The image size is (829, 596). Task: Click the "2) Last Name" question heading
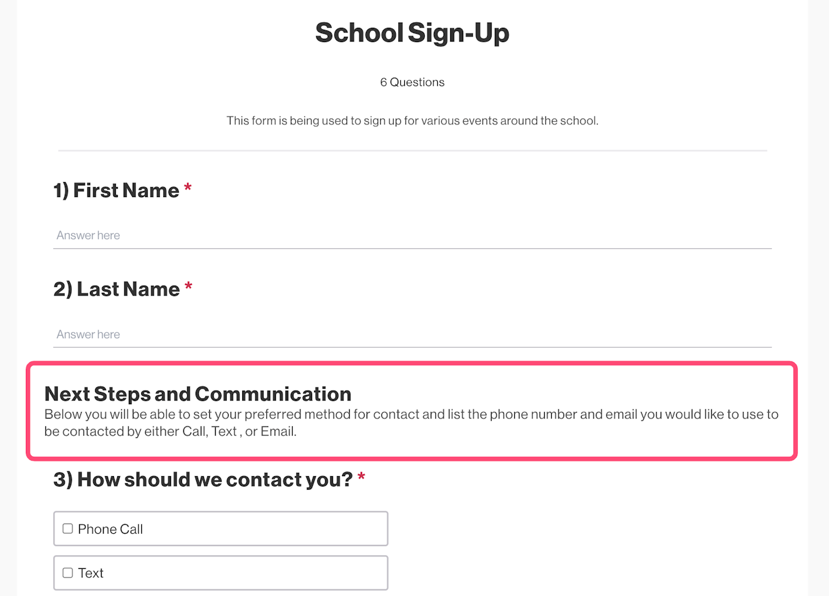(116, 289)
